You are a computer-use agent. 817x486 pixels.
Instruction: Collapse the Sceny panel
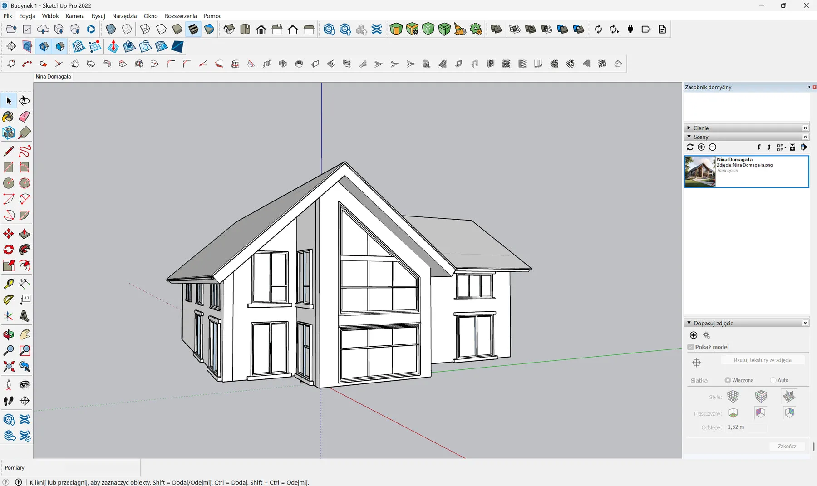click(x=689, y=137)
